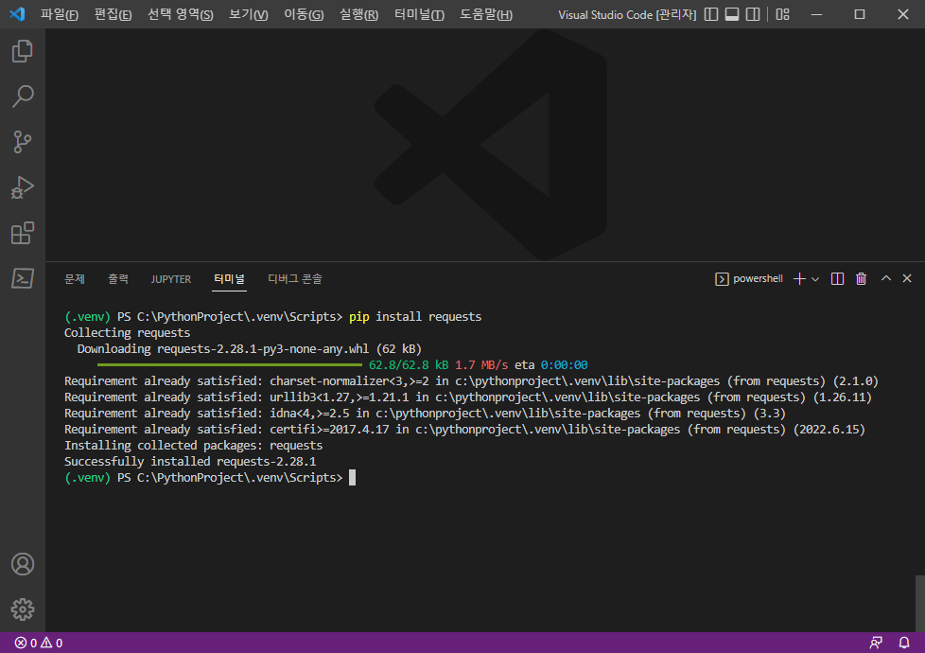Click the powershell terminal profile icon
This screenshot has height=653, width=925.
[722, 279]
